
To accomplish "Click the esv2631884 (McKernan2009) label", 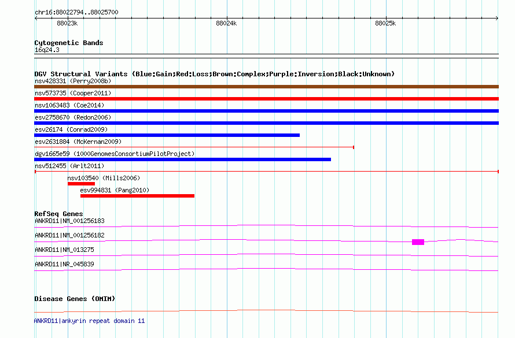I will (x=78, y=142).
